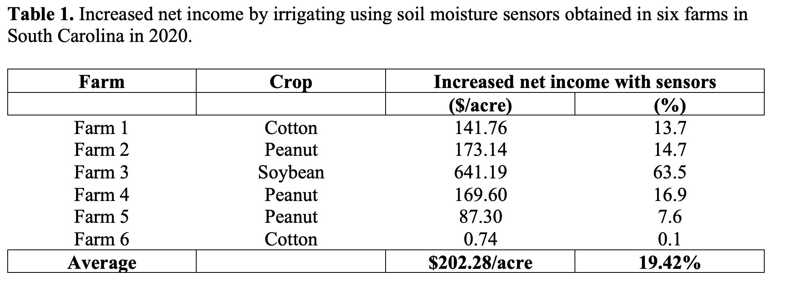Click the Farm 1 row label
Viewport: 793px width, 289px height.
coord(101,128)
